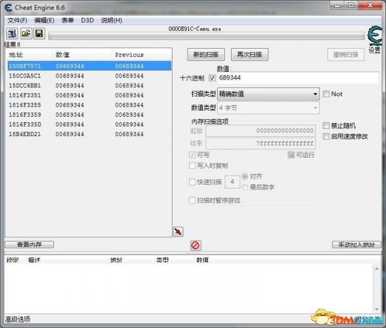Select result row 150C0A5C1
Image resolution: width=386 pixels, height=328 pixels.
[x=89, y=76]
